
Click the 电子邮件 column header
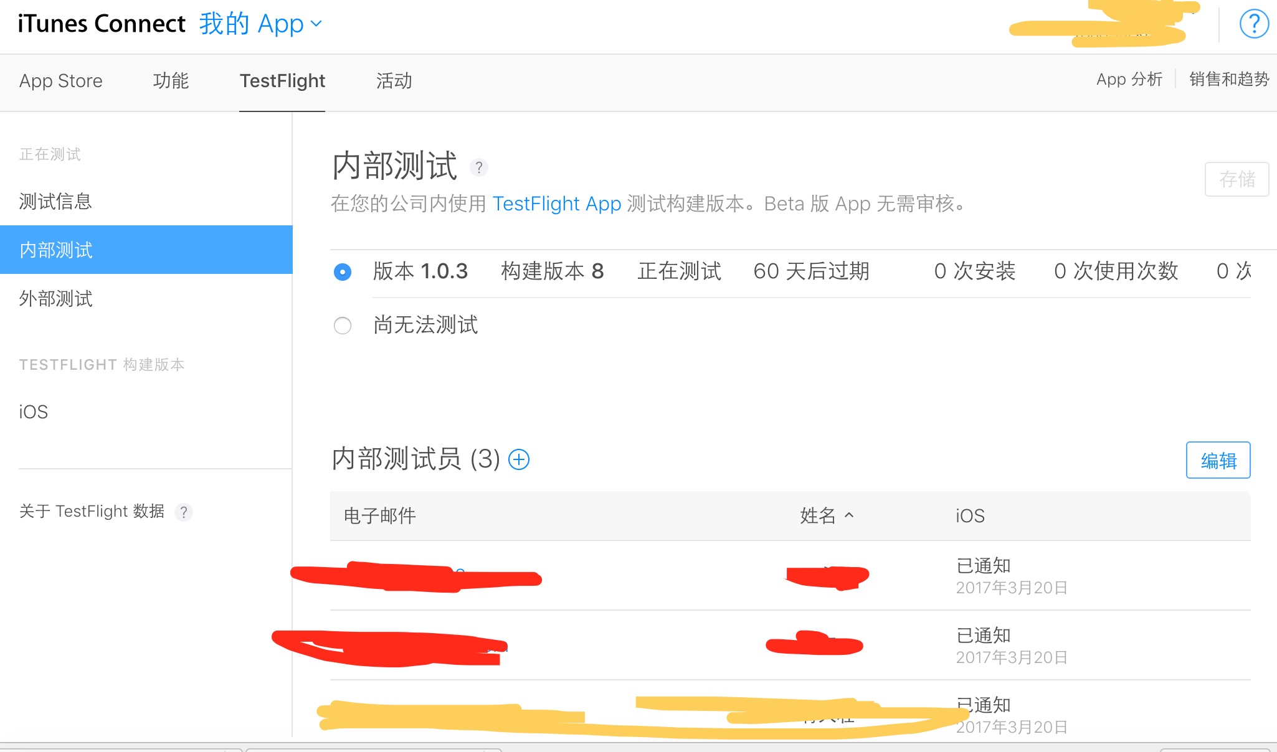pyautogui.click(x=379, y=515)
